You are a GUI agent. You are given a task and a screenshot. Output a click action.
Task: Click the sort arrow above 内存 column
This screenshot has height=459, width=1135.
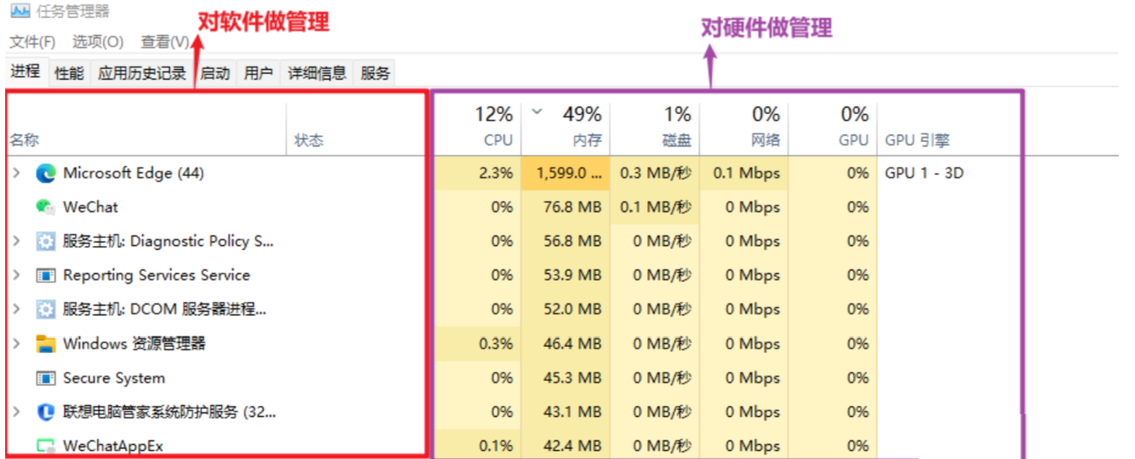pos(537,113)
